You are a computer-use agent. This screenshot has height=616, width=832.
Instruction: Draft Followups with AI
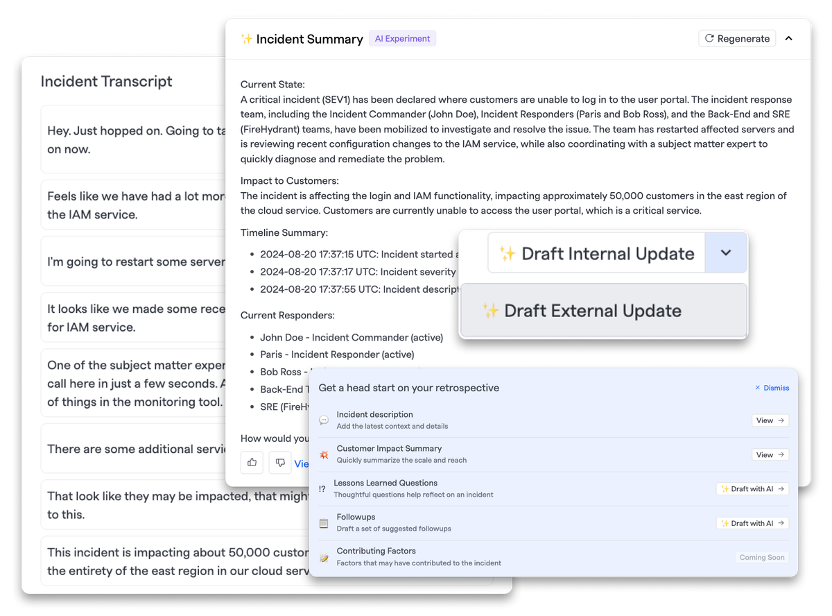(752, 523)
